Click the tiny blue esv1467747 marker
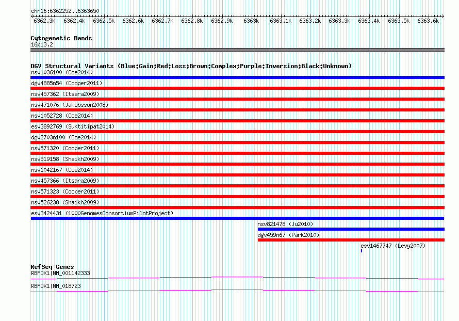The image size is (459, 321). point(362,251)
